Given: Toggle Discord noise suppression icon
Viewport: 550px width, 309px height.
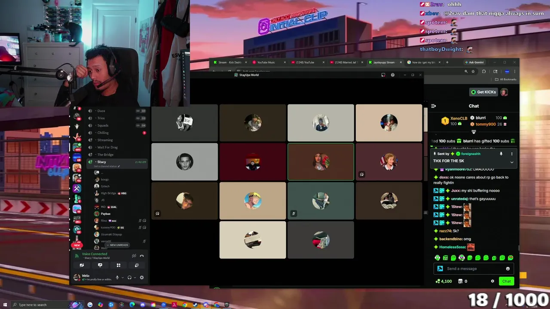Looking at the screenshot, I should point(134,256).
